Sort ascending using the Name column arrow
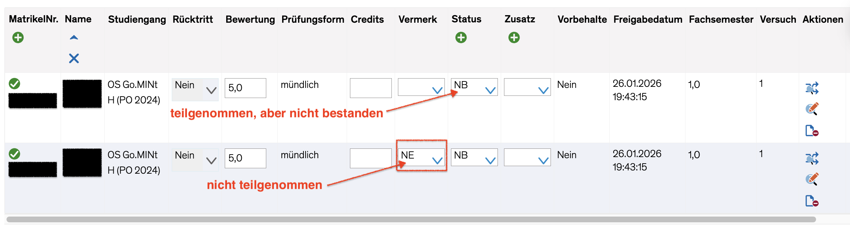850x227 pixels. 74,37
